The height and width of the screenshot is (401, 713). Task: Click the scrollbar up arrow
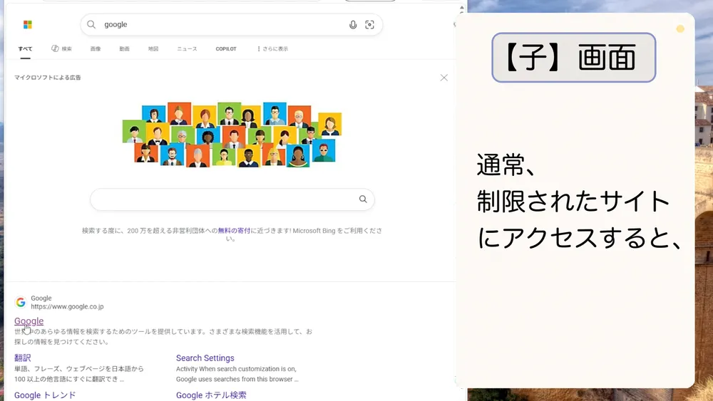tap(461, 8)
